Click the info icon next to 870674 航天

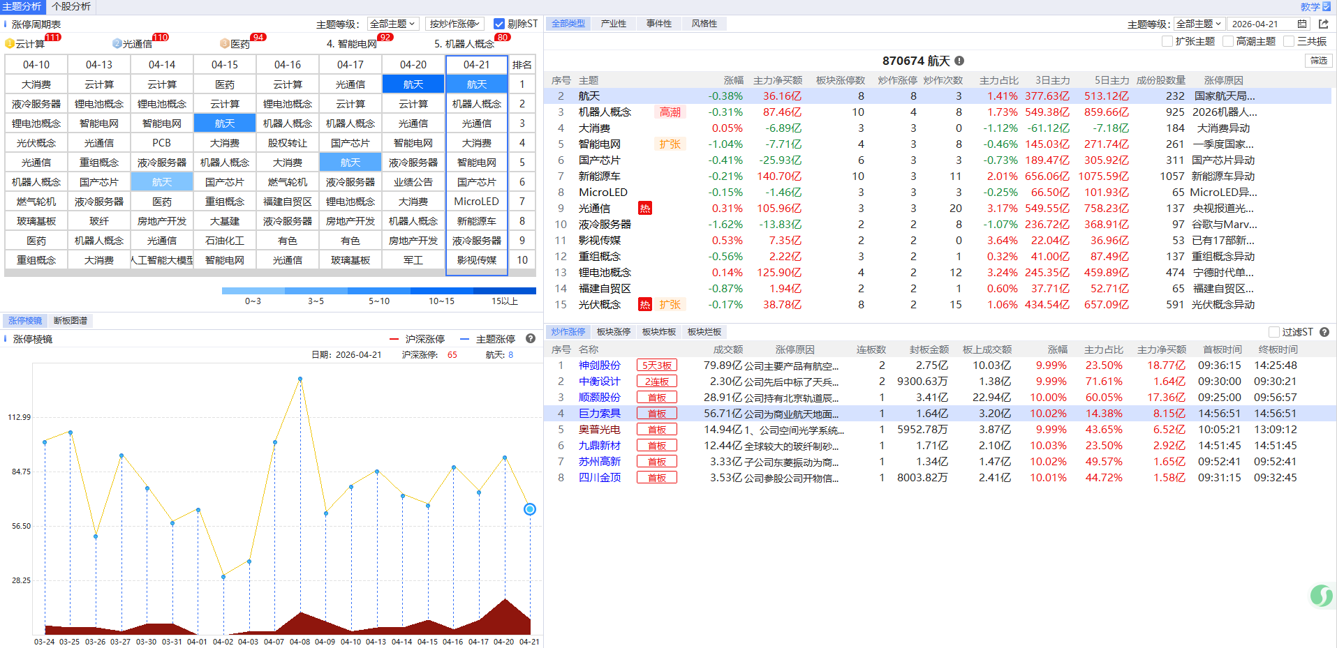[959, 61]
